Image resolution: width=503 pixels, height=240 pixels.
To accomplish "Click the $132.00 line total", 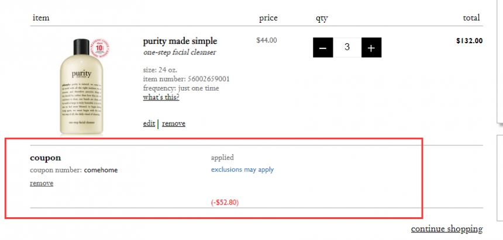I will [469, 41].
